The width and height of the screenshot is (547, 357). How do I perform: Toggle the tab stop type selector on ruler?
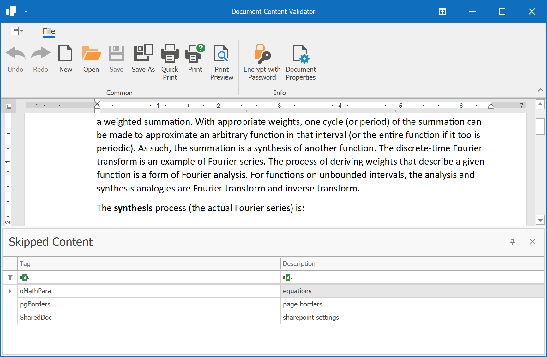(x=9, y=106)
